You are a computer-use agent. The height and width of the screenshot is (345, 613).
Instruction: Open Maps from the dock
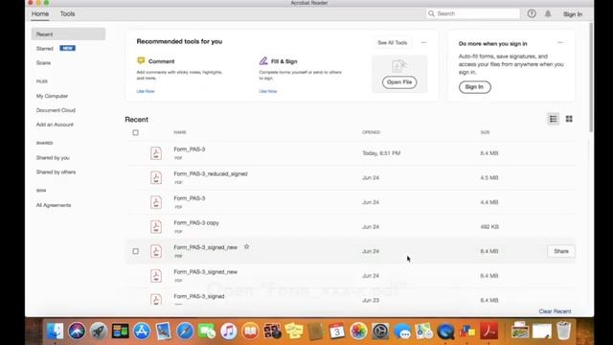(x=423, y=332)
